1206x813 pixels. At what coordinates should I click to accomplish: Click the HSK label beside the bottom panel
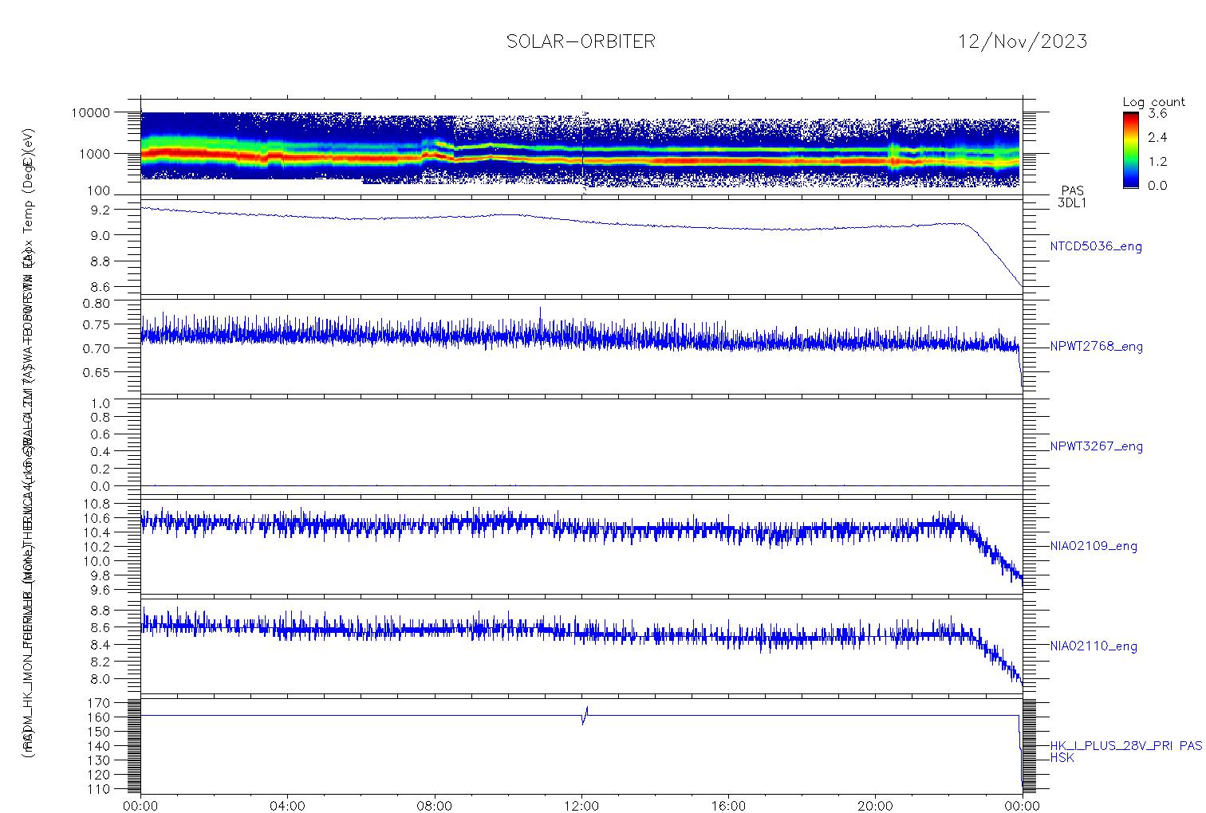pos(1062,759)
